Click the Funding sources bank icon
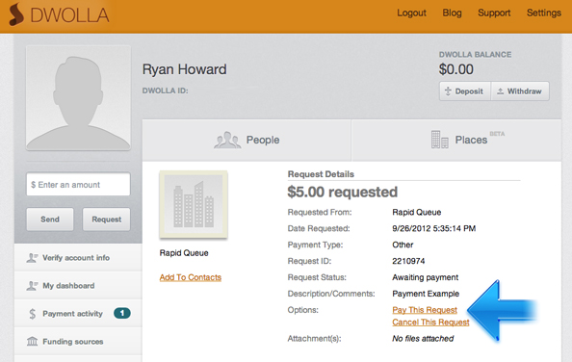This screenshot has height=362, width=572. [32, 342]
